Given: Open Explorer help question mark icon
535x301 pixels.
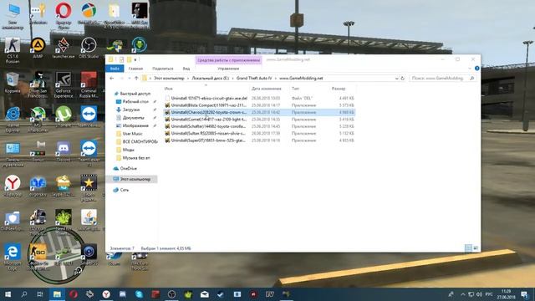Looking at the screenshot, I should click(x=476, y=69).
